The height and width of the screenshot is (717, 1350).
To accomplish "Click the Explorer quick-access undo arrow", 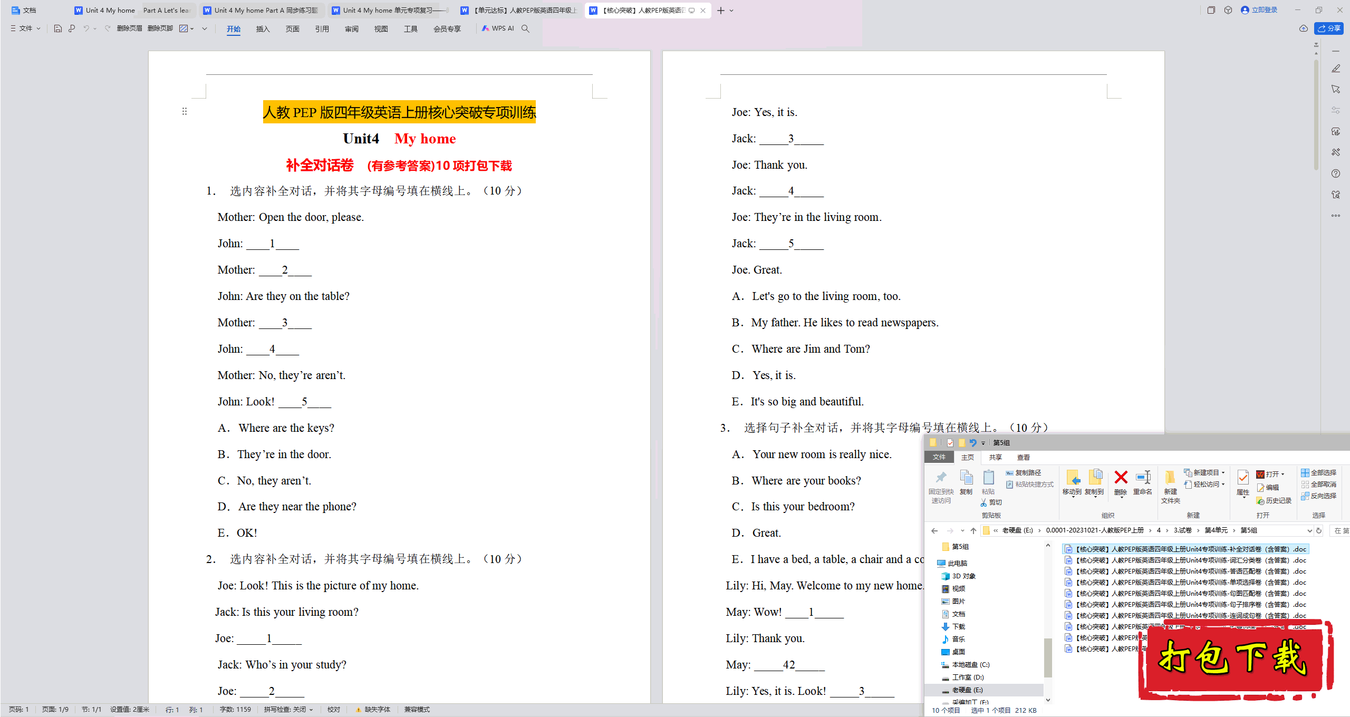I will [x=973, y=443].
